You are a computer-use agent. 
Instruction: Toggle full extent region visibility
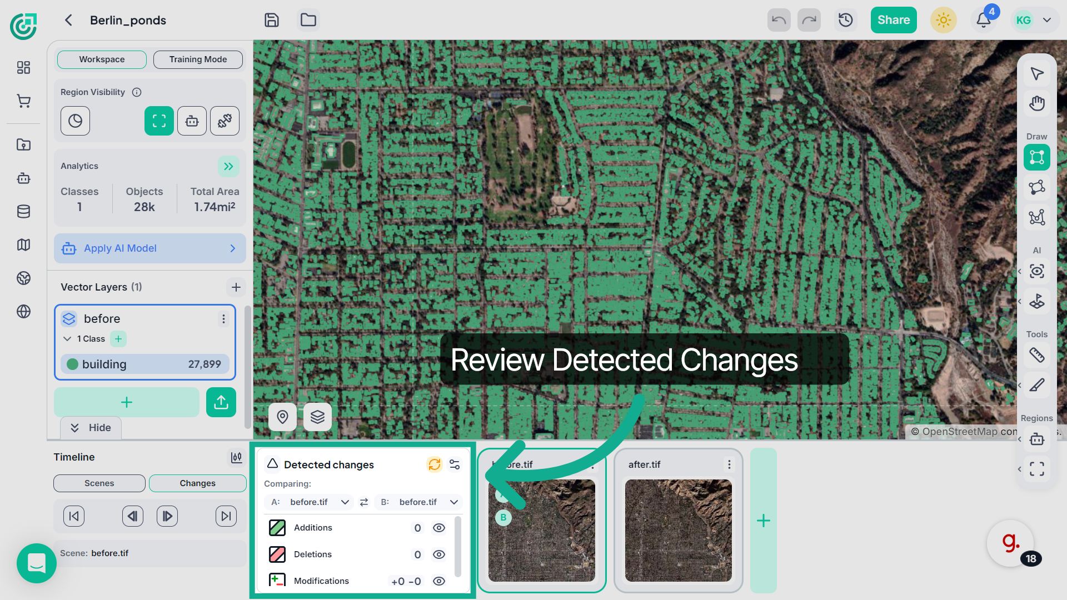click(159, 121)
